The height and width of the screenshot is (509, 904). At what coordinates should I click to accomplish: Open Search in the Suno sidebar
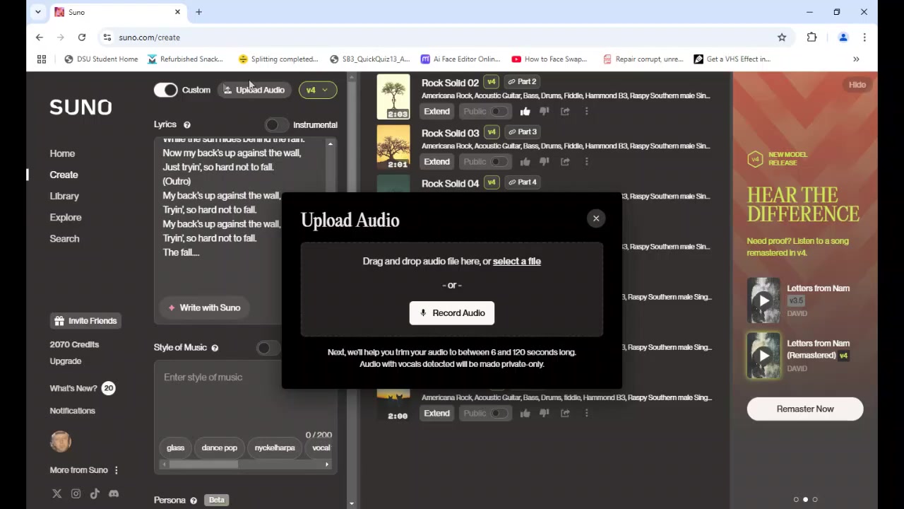tap(64, 238)
